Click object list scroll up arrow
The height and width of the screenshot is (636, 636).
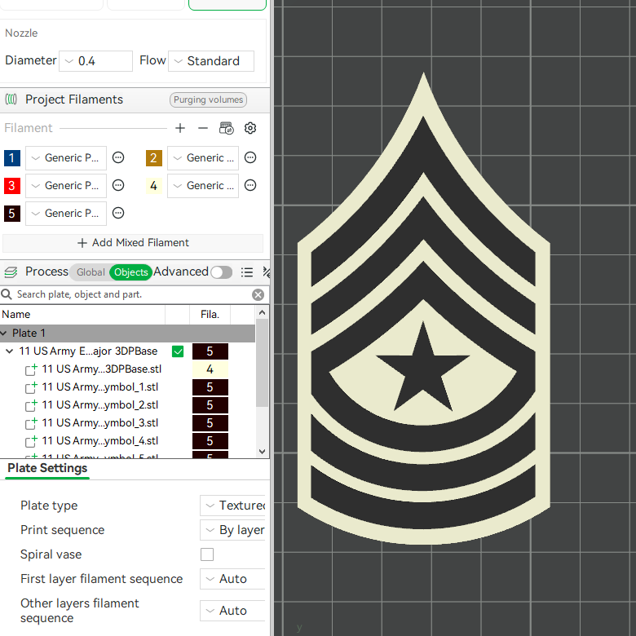262,312
